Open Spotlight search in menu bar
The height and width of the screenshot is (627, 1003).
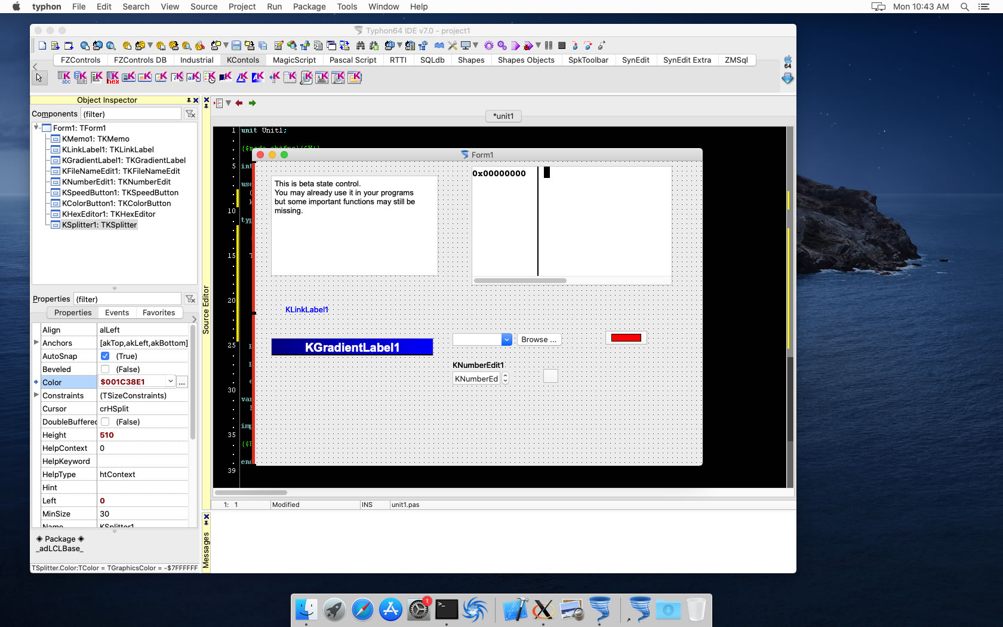964,7
